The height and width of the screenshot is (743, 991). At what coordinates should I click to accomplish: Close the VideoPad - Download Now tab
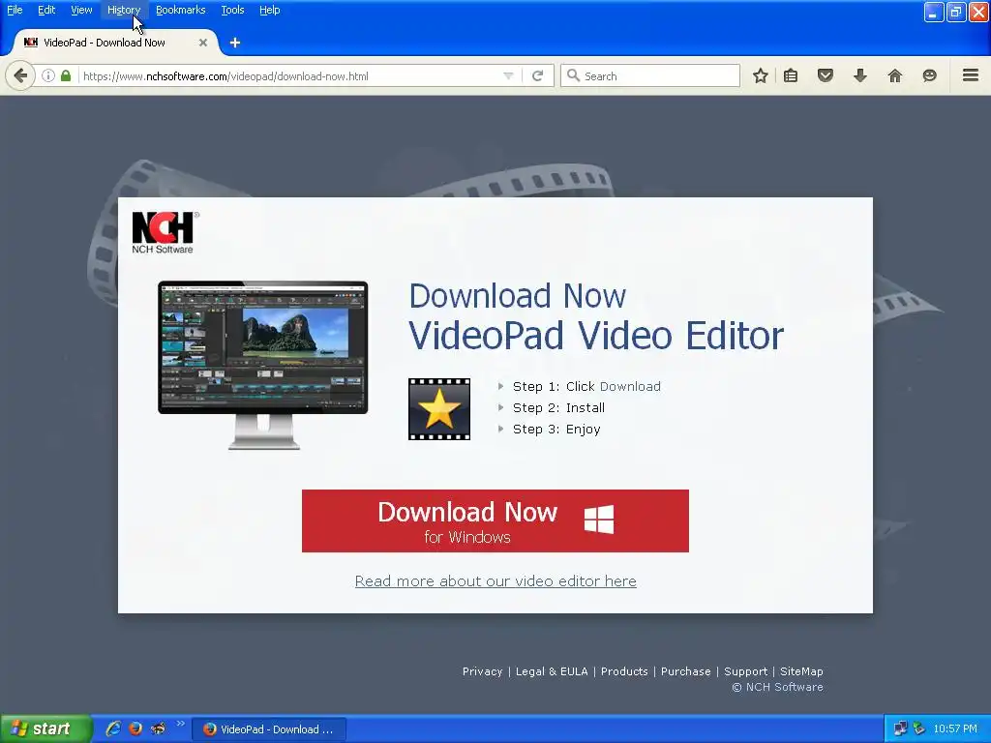203,43
